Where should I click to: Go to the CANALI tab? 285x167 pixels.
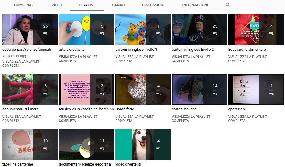point(118,5)
